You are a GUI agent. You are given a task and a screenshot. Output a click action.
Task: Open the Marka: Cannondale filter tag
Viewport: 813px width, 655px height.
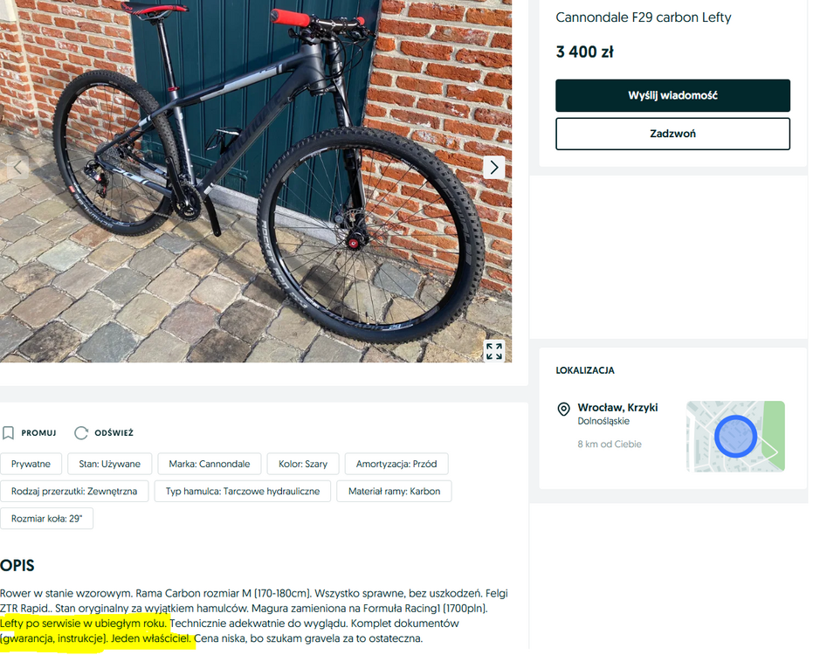210,464
